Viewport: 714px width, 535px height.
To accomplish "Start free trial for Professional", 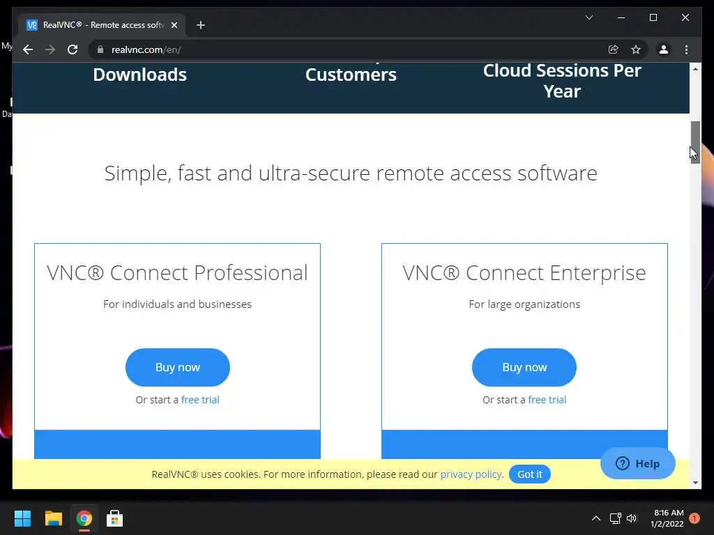I will click(200, 399).
